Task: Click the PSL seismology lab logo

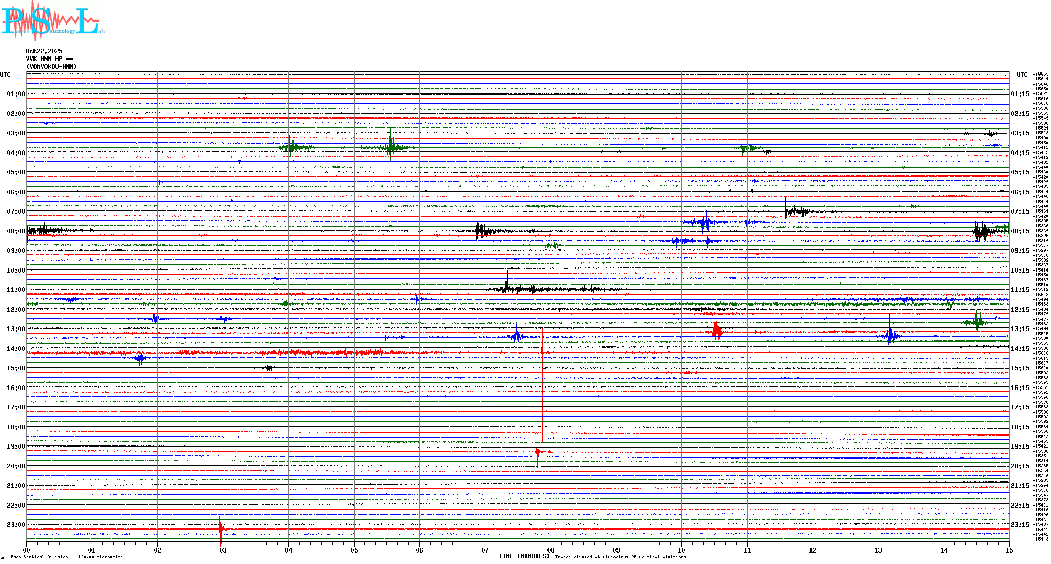Action: 52,21
